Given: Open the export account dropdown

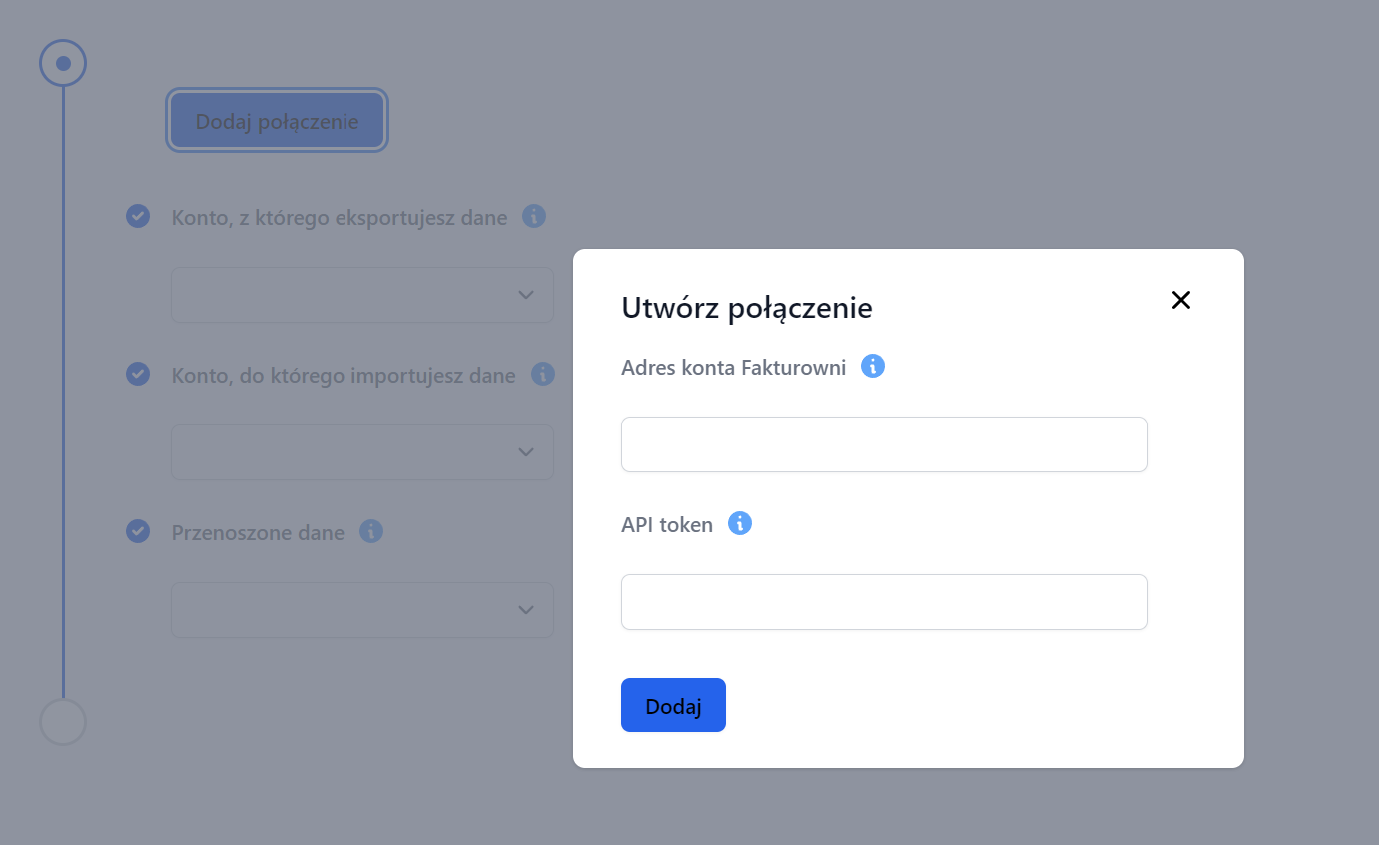Looking at the screenshot, I should click(x=362, y=295).
